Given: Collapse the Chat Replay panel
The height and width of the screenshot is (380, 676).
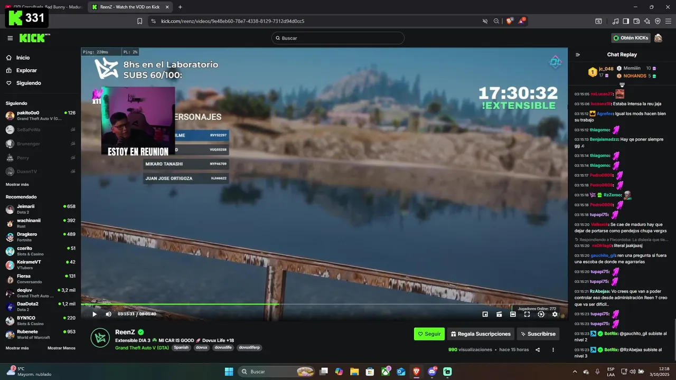Looking at the screenshot, I should tap(577, 54).
